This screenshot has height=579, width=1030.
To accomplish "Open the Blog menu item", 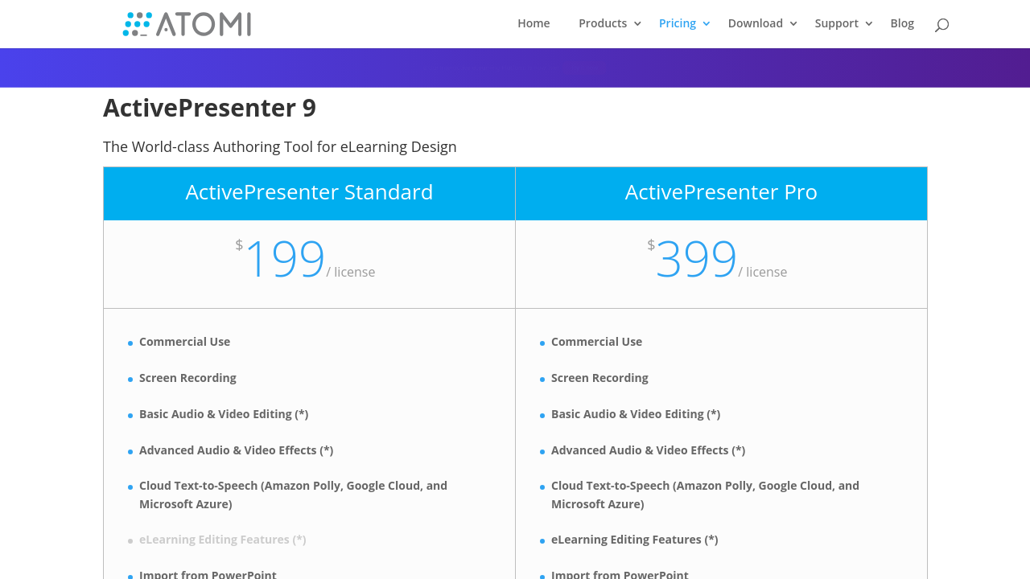I will tap(902, 23).
